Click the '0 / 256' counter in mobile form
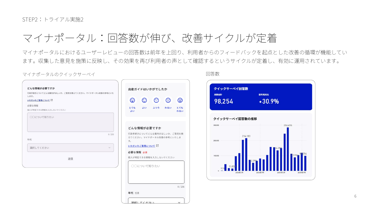Screen dimensions: 366x206 pos(181,187)
